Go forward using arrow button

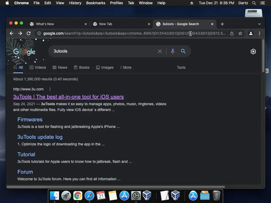(x=20, y=33)
